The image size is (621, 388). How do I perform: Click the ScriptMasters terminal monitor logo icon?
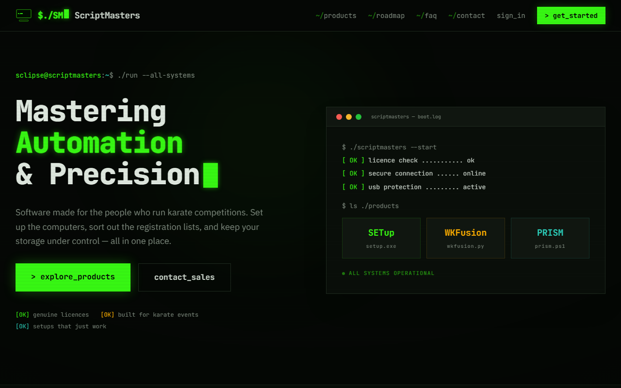click(x=24, y=15)
